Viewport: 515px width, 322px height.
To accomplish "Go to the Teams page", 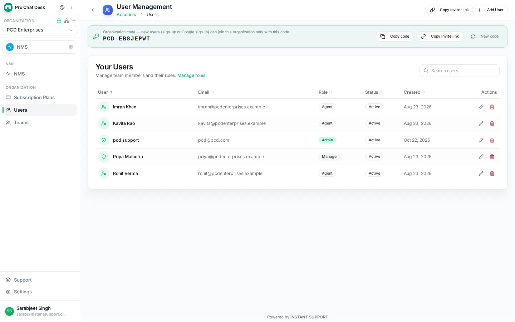I will pyautogui.click(x=40, y=123).
